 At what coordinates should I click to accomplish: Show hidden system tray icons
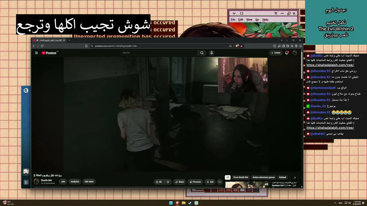click(x=335, y=203)
